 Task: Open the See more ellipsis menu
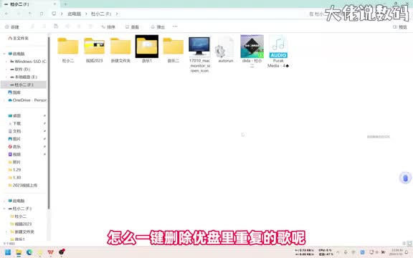[175, 27]
